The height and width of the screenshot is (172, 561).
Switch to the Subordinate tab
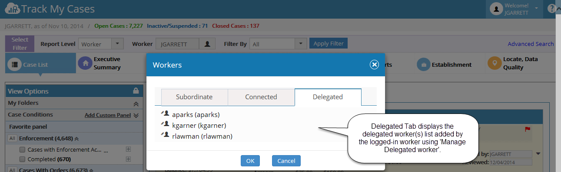[194, 97]
